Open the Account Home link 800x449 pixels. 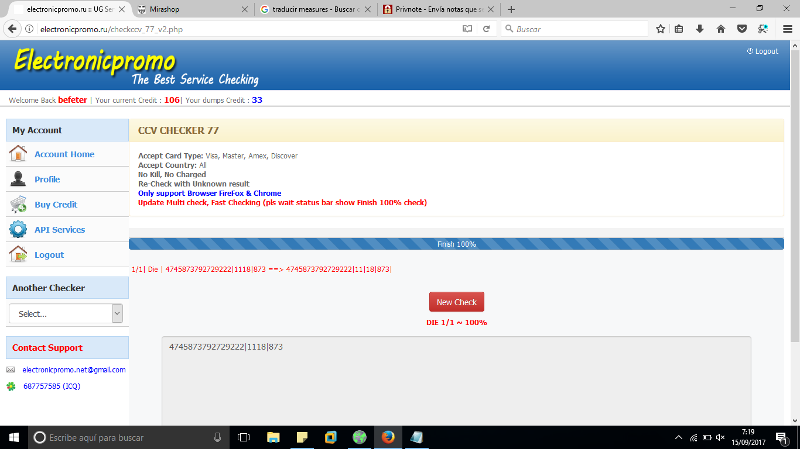coord(64,154)
